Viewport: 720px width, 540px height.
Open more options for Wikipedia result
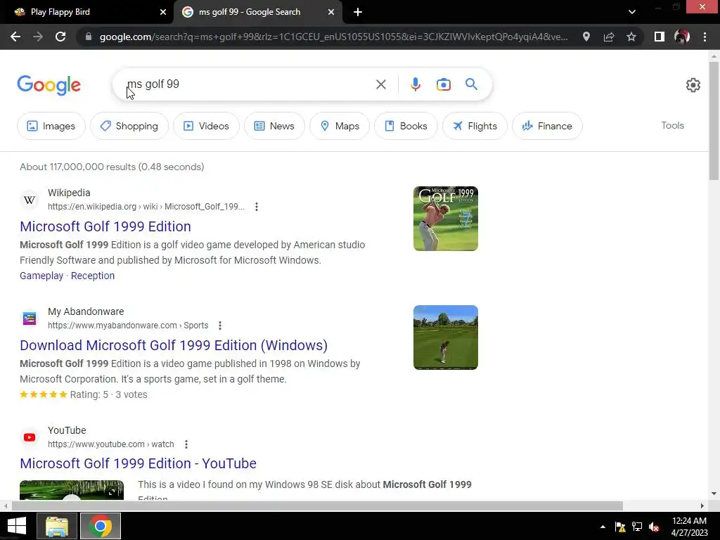pos(257,207)
